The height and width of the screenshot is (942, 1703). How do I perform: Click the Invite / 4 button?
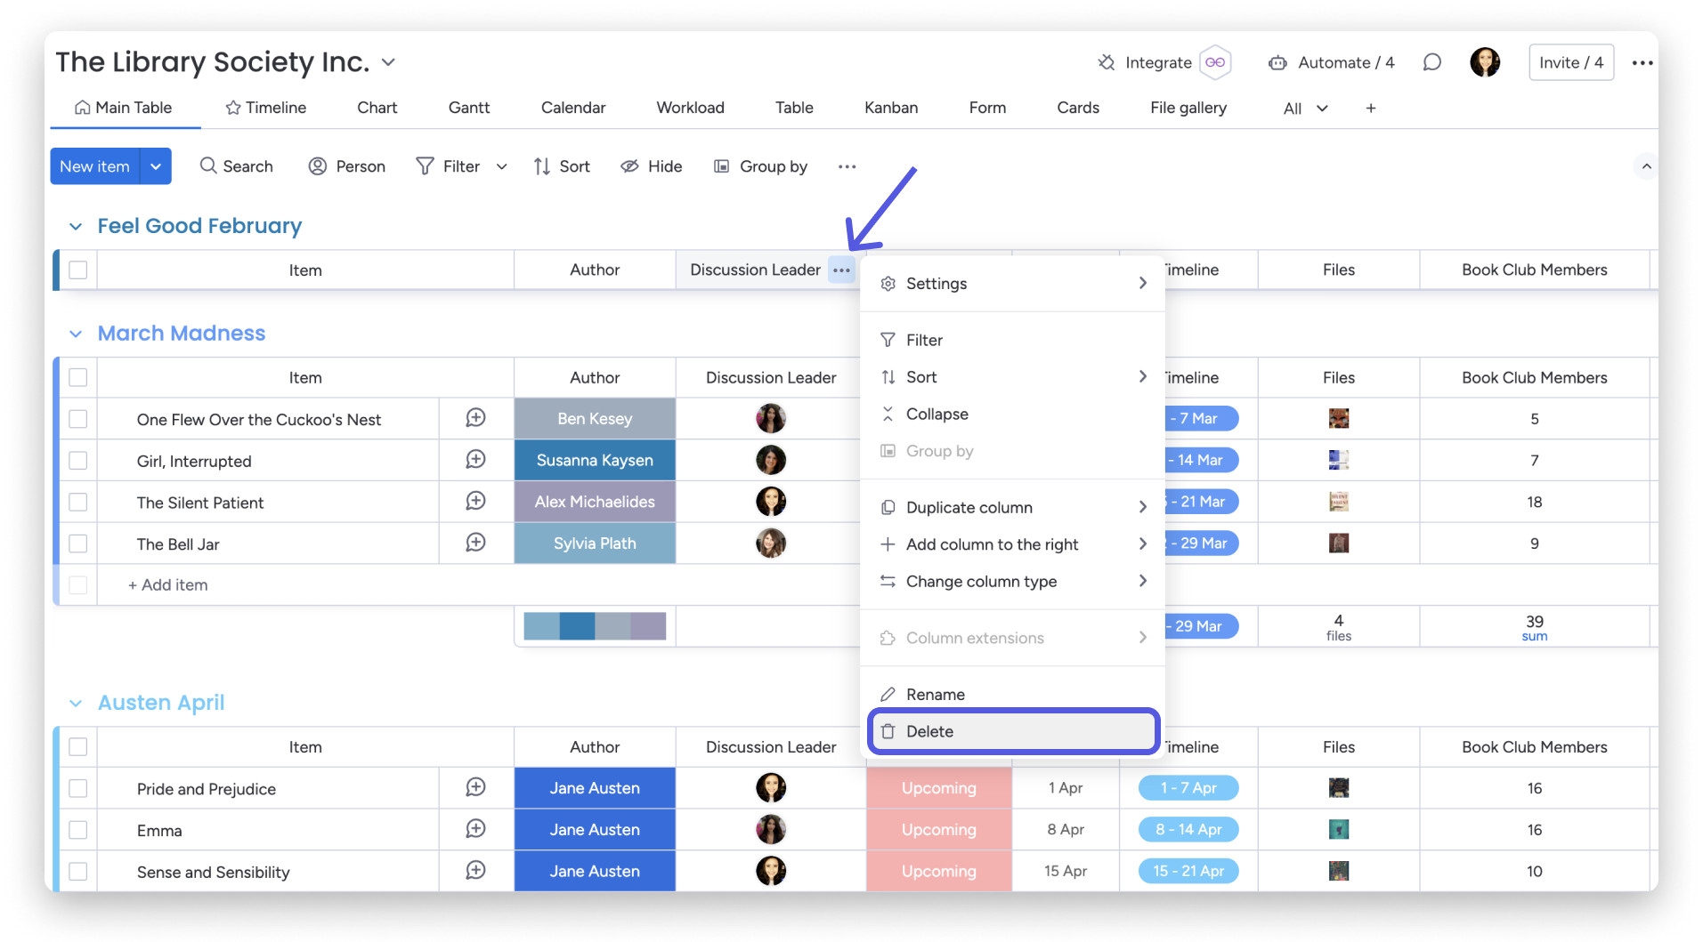1571,62
